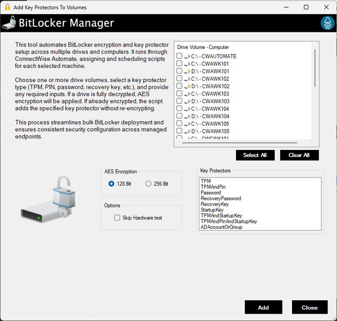
Task: Click drive icon beside C:\ - CWAWK105
Action: click(x=187, y=124)
